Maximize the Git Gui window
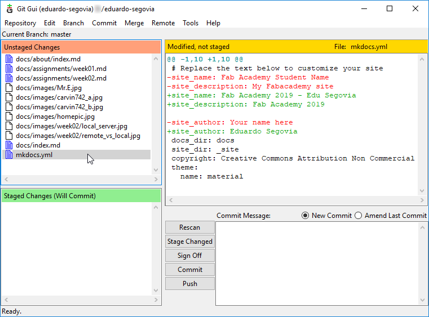The height and width of the screenshot is (317, 429). pos(390,9)
